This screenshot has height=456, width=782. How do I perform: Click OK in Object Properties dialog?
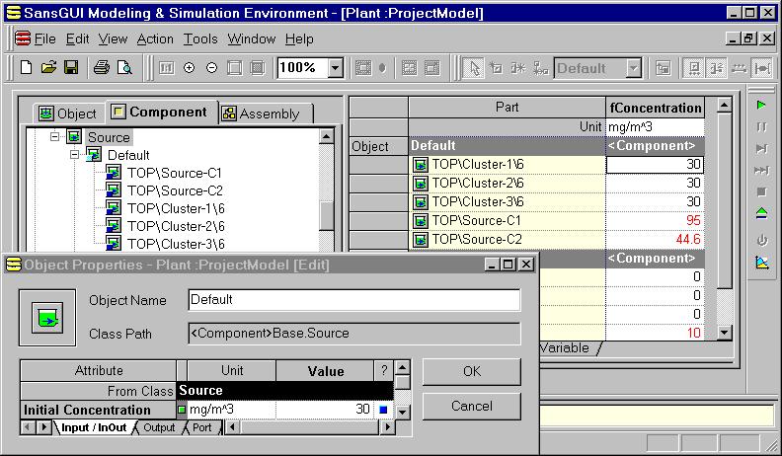471,371
